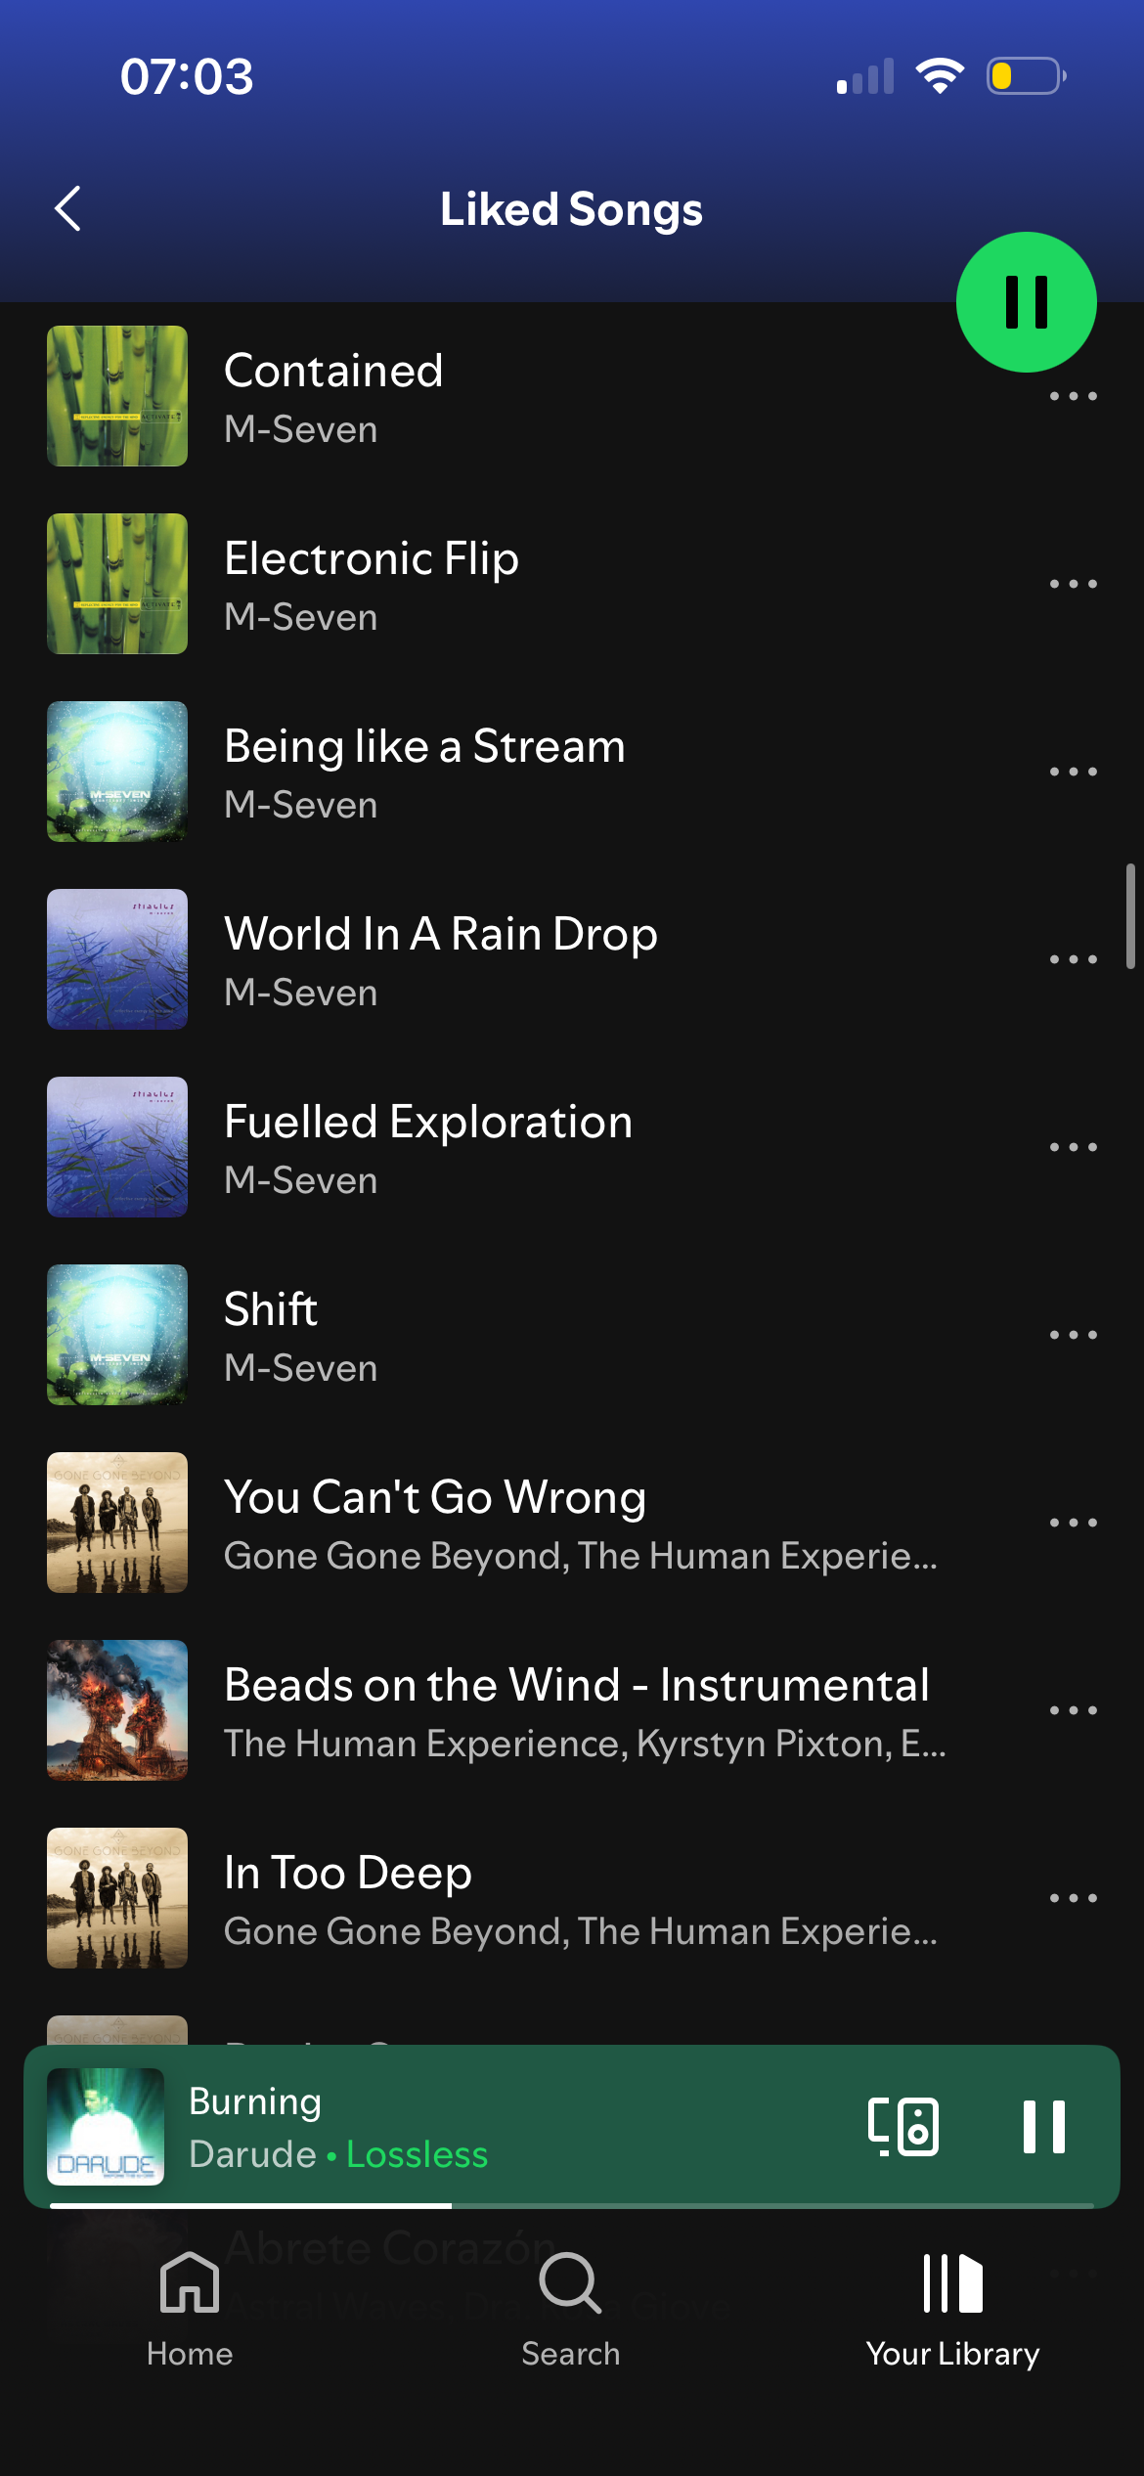Open options for Beads on the Wind - Instrumental
This screenshot has width=1144, height=2476.
coord(1073,1710)
